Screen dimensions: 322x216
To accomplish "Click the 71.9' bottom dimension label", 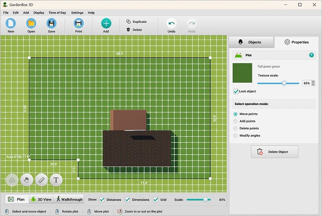I will pyautogui.click(x=144, y=182).
